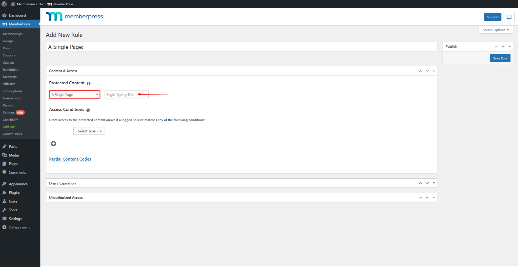Open the Settings NEW menu item
518x267 pixels.
[x=8, y=112]
